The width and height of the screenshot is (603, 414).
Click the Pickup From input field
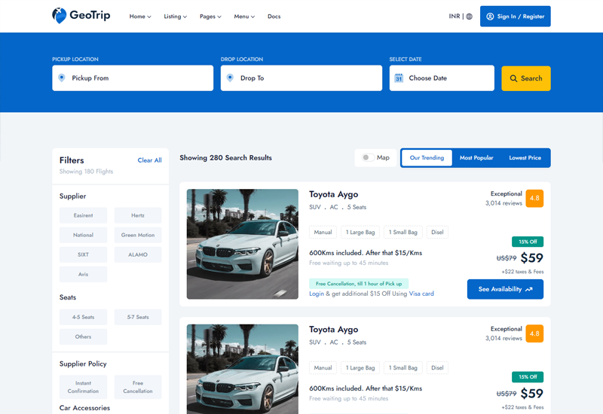click(139, 78)
